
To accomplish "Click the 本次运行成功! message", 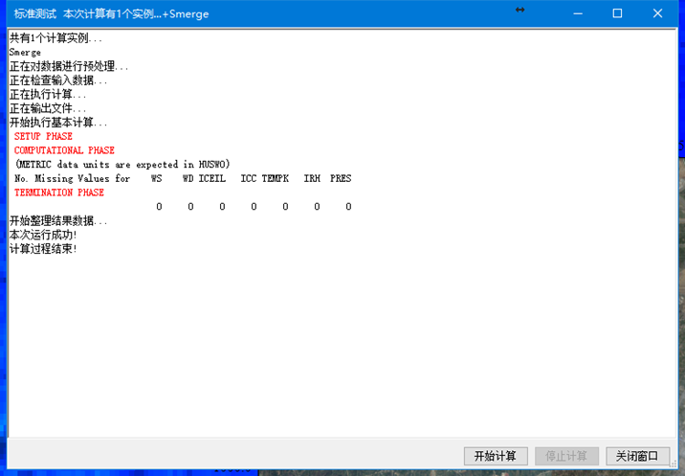I will (x=43, y=235).
